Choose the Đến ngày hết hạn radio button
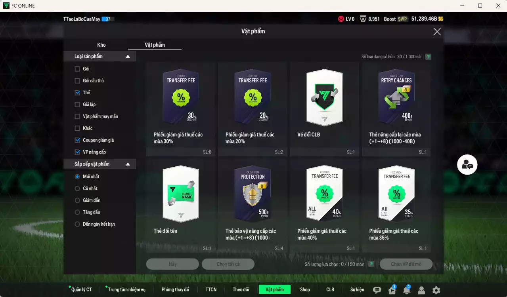Image resolution: width=507 pixels, height=297 pixels. click(77, 224)
